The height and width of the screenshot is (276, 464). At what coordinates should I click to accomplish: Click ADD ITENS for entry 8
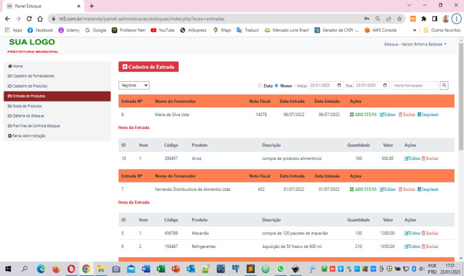(363, 114)
